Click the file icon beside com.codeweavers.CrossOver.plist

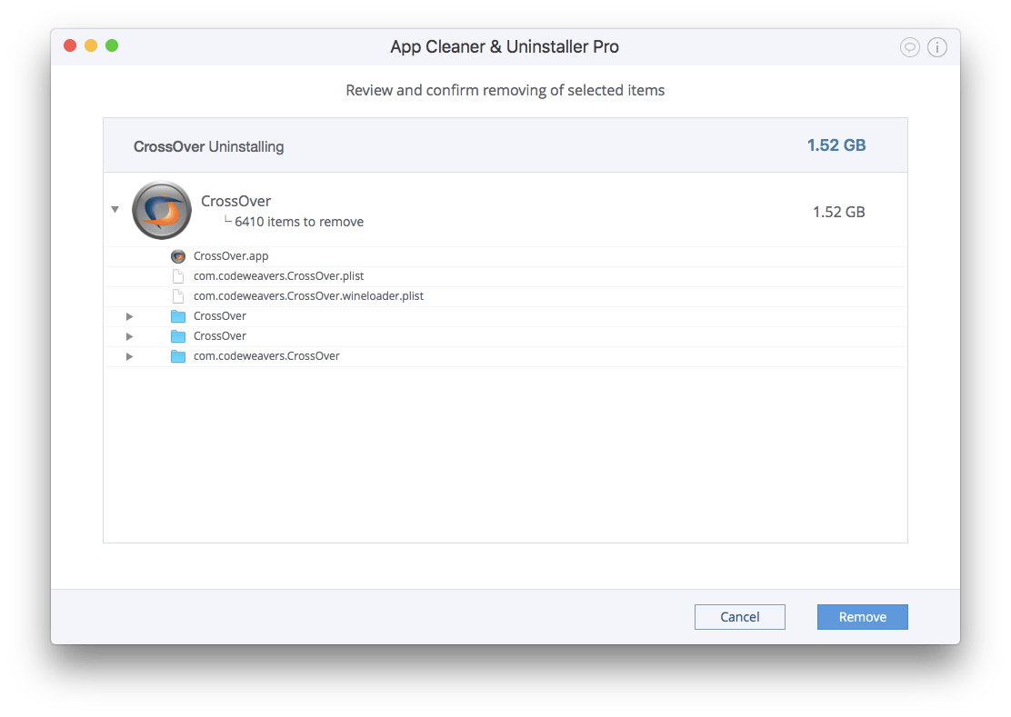pos(178,276)
